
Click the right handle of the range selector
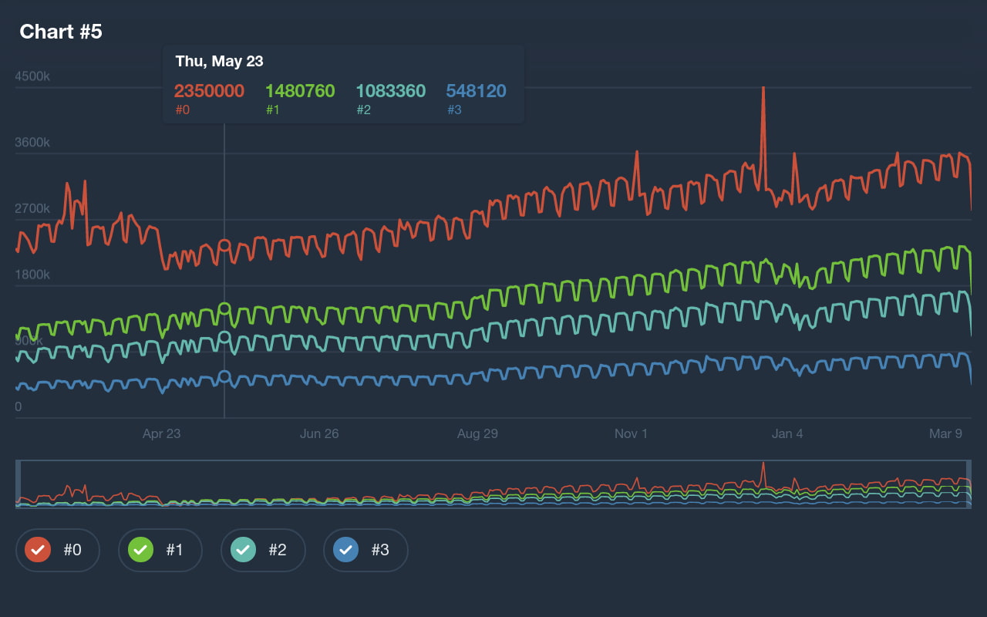pos(968,484)
